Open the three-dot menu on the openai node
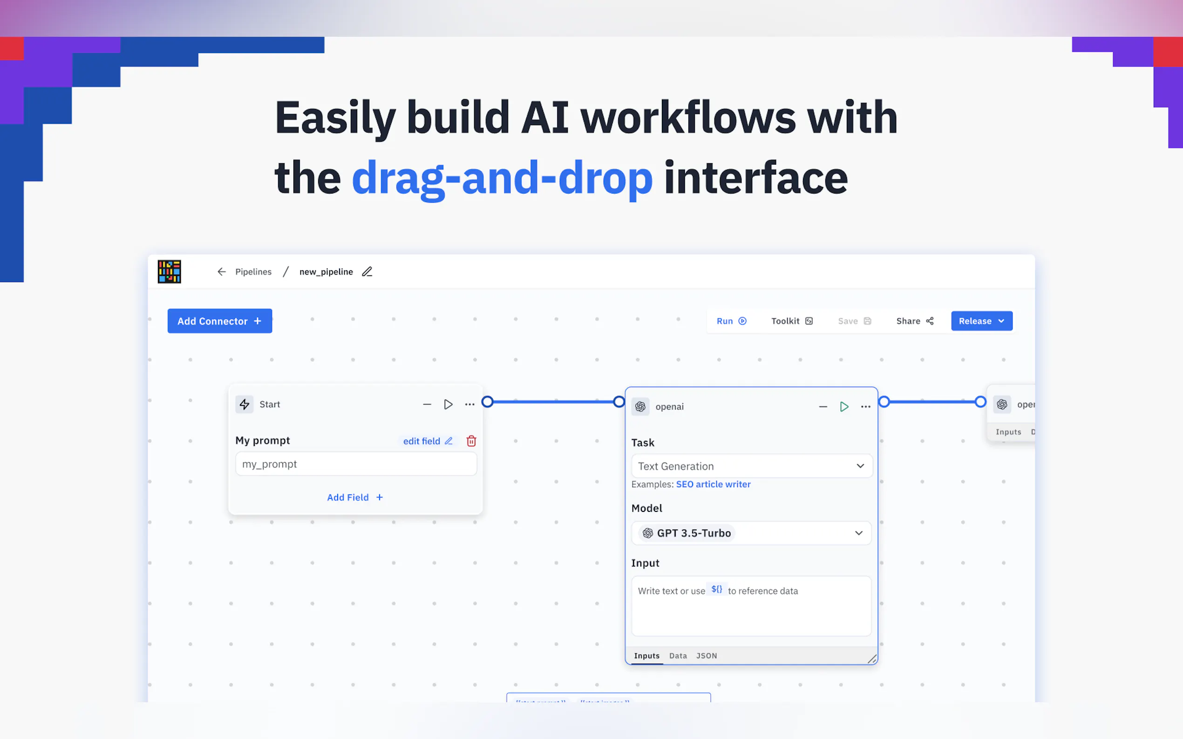Screen dimensions: 1183x739 click(865, 407)
